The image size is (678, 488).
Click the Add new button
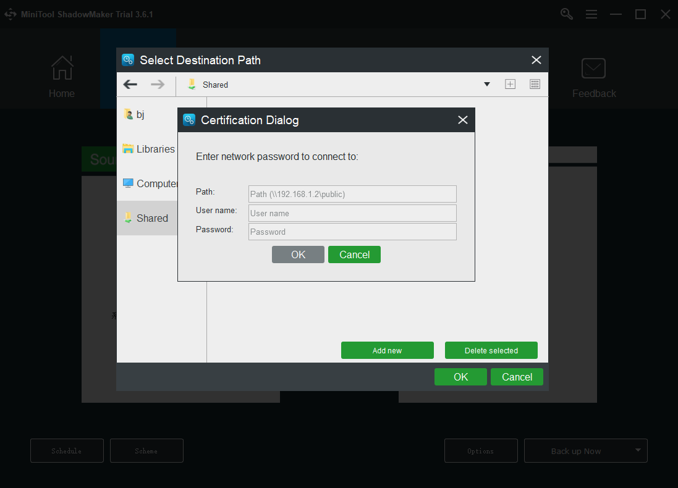388,350
